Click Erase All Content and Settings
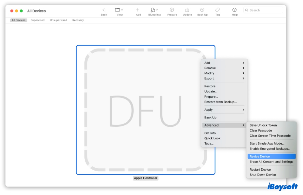The width and height of the screenshot is (303, 195). pyautogui.click(x=271, y=162)
